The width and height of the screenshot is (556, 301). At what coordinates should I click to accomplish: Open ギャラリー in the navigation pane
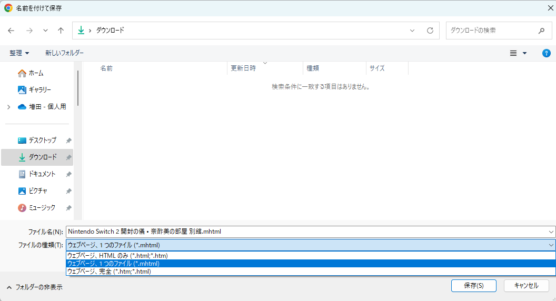tap(34, 89)
